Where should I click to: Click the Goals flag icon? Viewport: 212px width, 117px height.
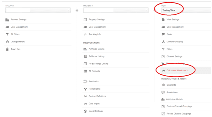163,34
